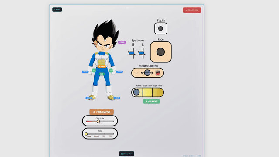
Task: Take a Snapshot using the bottom button
Action: coord(127,154)
